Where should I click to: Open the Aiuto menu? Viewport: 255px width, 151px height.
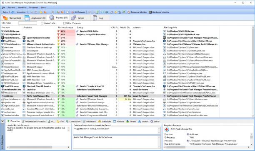[43, 7]
